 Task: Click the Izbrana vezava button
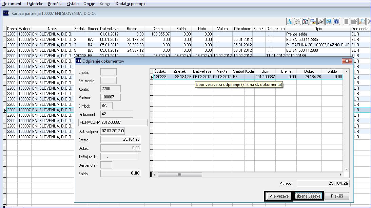click(x=308, y=196)
